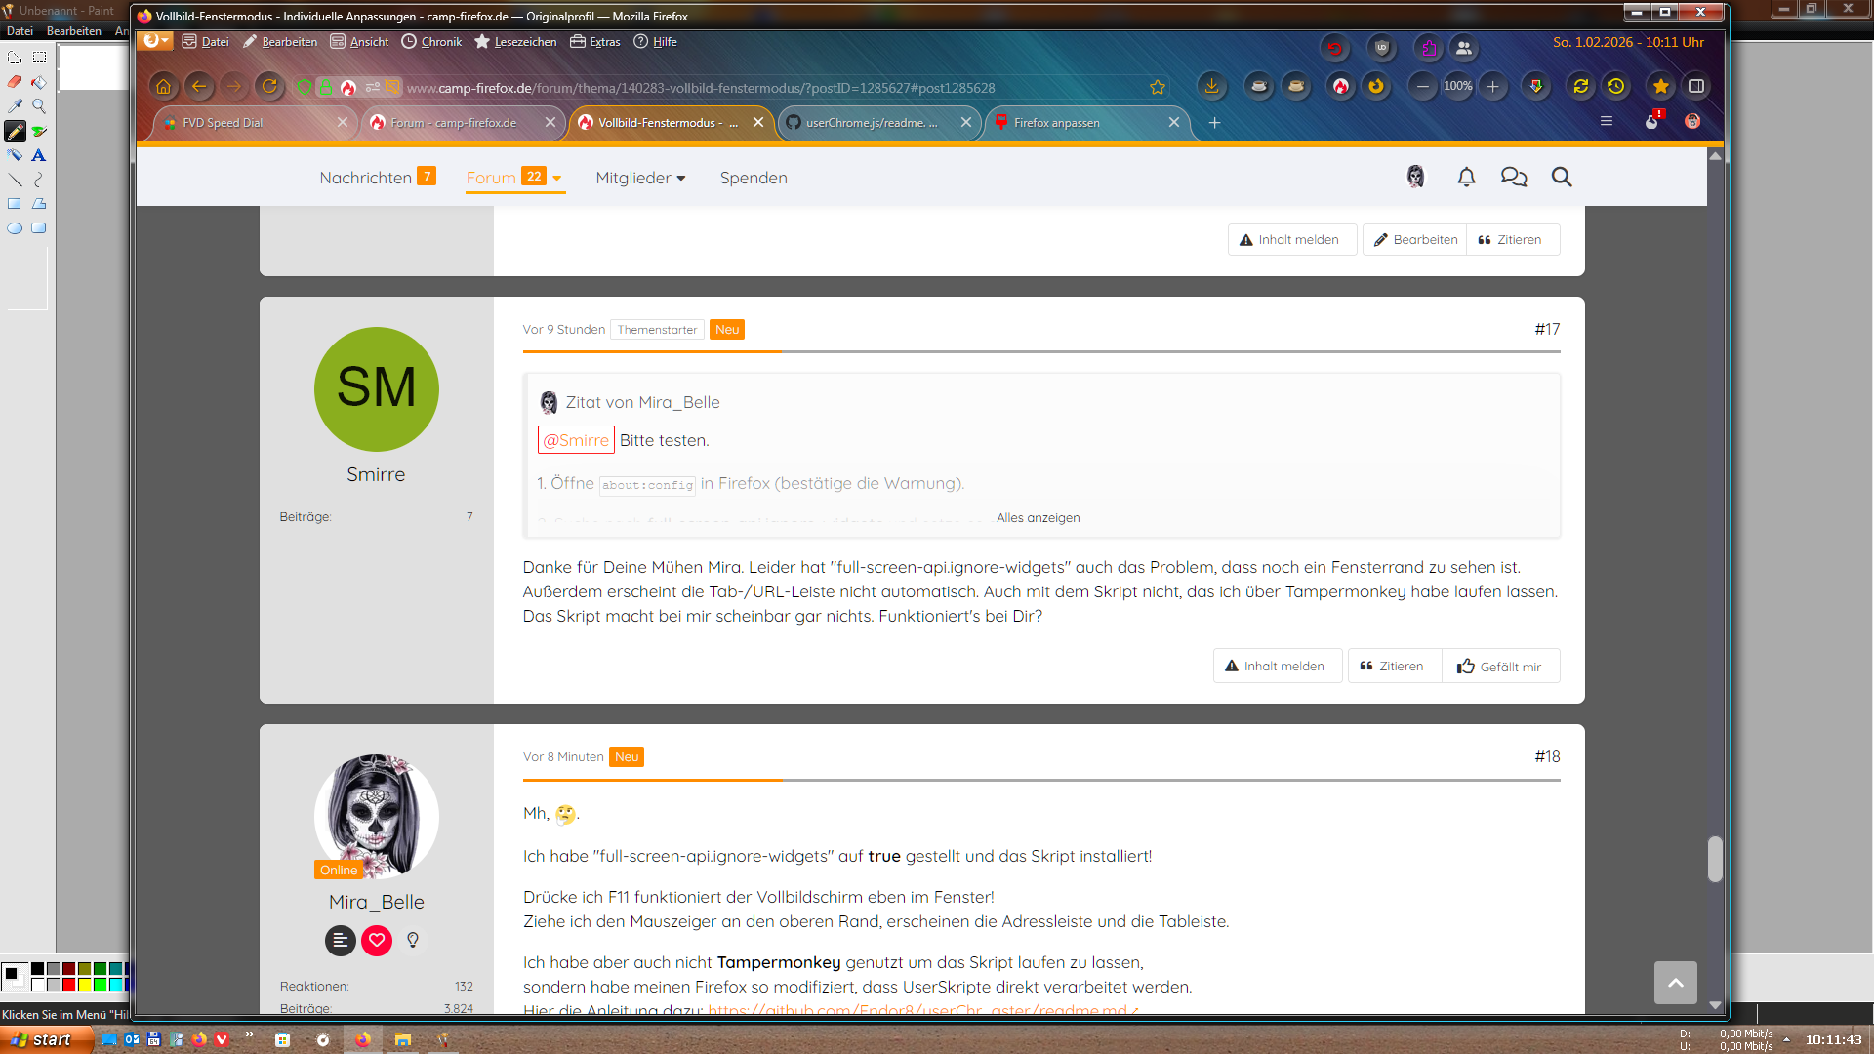Open downloads panel arrow icon

(x=1211, y=87)
